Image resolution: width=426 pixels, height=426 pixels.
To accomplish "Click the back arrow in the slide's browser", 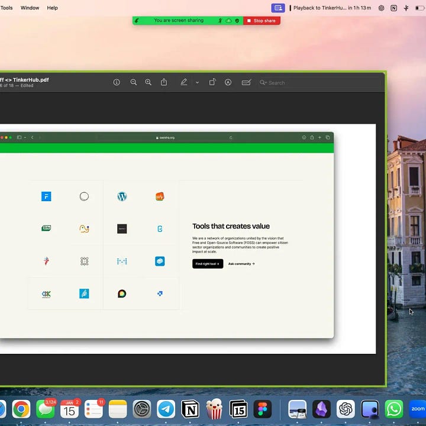I will click(x=32, y=137).
